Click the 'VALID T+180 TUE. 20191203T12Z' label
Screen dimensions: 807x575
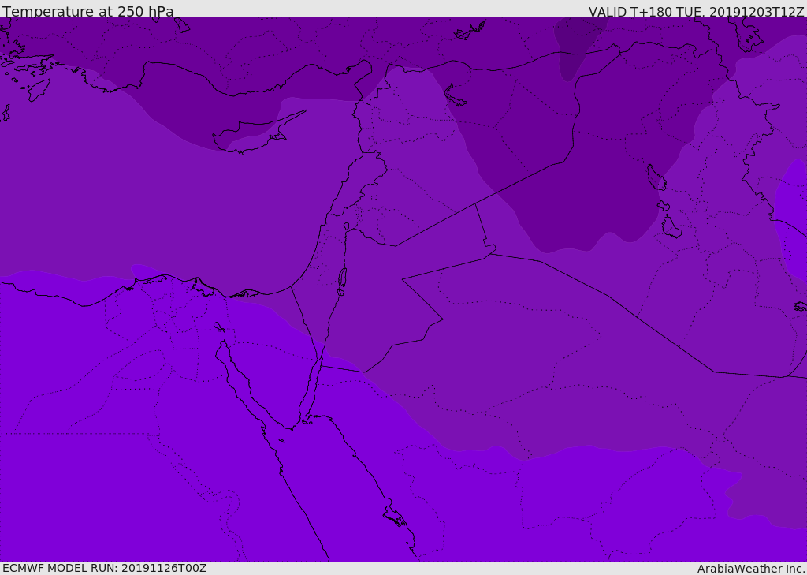(x=696, y=11)
